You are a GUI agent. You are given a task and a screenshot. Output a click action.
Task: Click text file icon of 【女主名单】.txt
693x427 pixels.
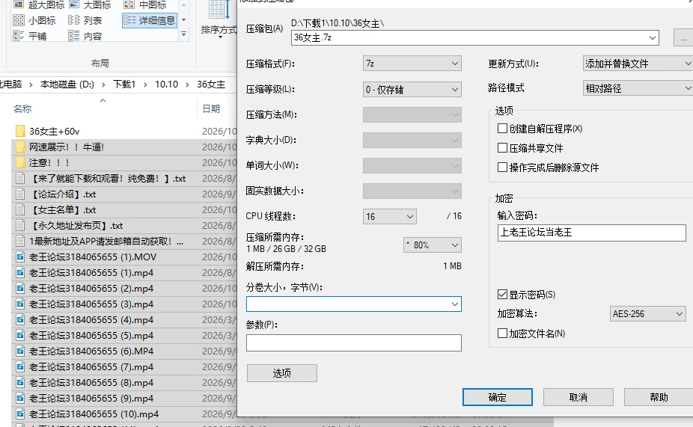coord(20,209)
